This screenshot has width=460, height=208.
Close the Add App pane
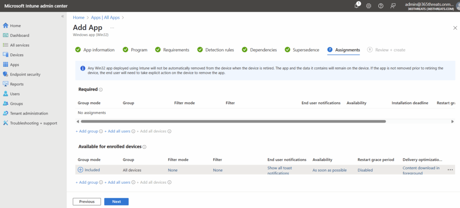[x=455, y=28]
